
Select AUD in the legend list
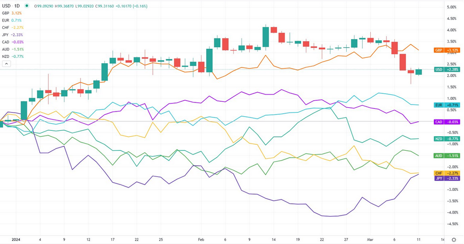(x=6, y=49)
